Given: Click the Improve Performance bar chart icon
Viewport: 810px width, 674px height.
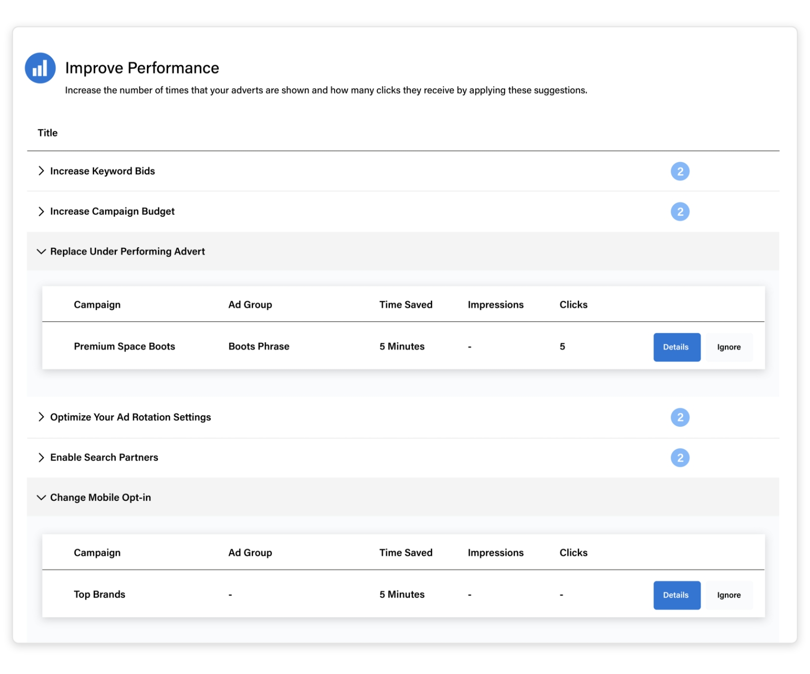Looking at the screenshot, I should pyautogui.click(x=40, y=68).
